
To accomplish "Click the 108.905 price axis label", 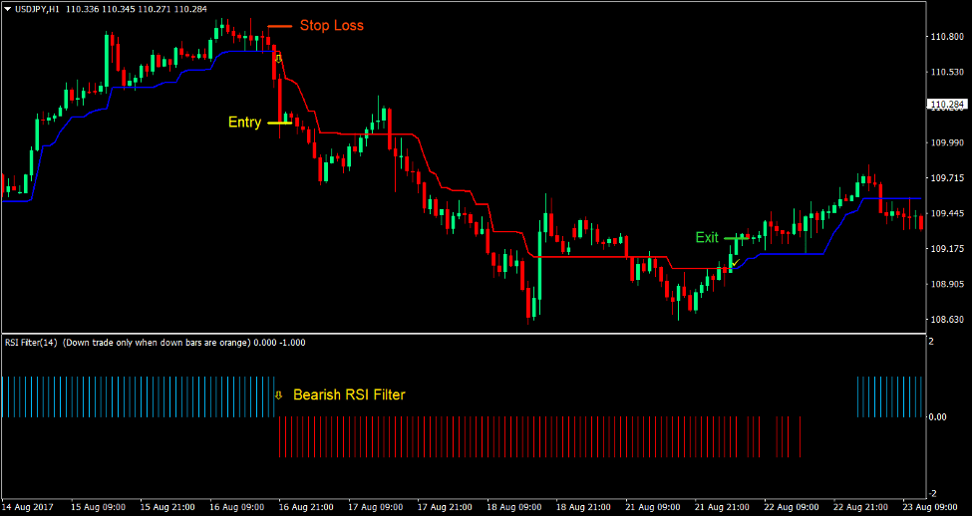I will pyautogui.click(x=948, y=284).
